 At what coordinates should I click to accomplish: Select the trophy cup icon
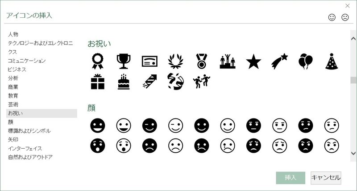point(124,61)
